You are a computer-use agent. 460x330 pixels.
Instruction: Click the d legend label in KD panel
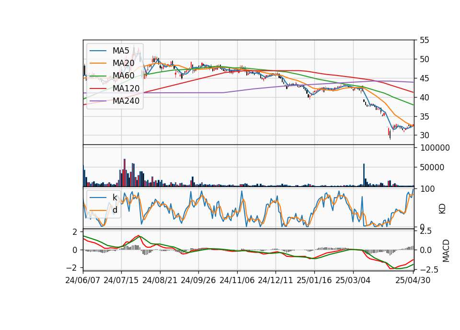tap(115, 210)
